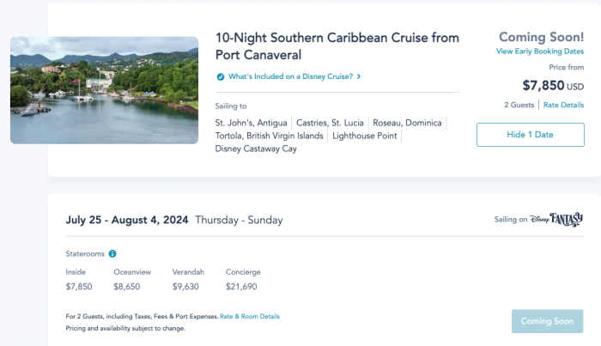This screenshot has width=601, height=346.
Task: Collapse sailings with Hide 1 Date button
Action: (531, 135)
